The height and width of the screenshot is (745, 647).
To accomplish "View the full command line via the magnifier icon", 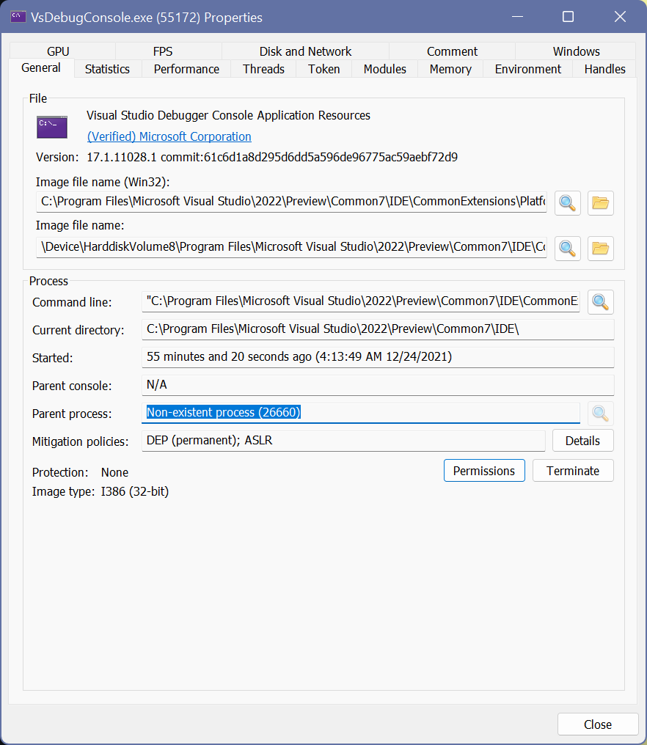I will coord(600,302).
